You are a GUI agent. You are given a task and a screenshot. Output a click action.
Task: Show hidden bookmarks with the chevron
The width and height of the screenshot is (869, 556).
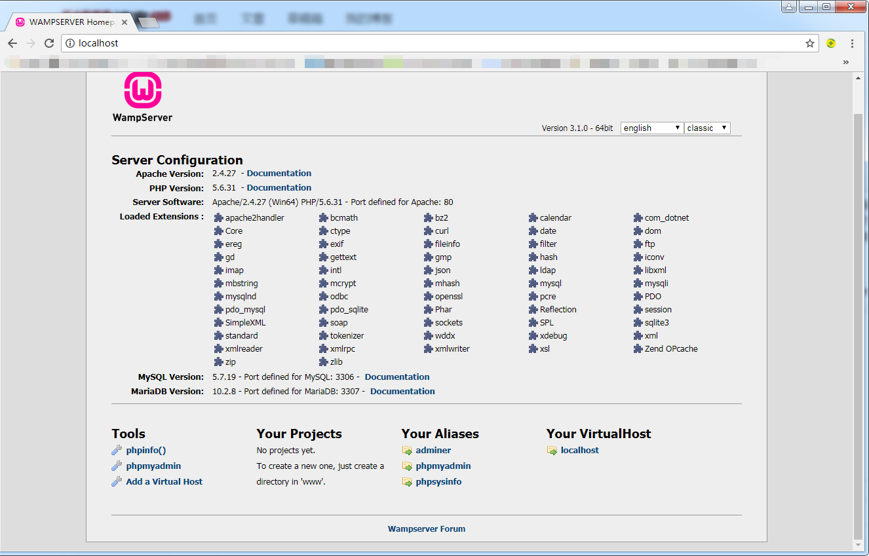click(x=846, y=62)
